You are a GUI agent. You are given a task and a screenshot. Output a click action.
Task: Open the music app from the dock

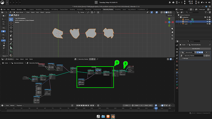point(98,117)
